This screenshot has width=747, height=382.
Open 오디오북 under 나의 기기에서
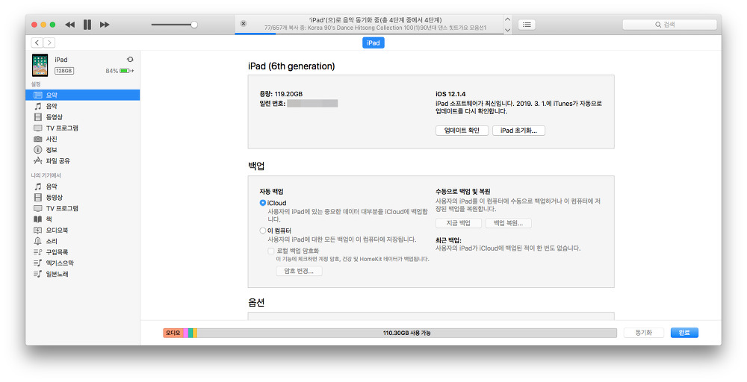tap(57, 230)
